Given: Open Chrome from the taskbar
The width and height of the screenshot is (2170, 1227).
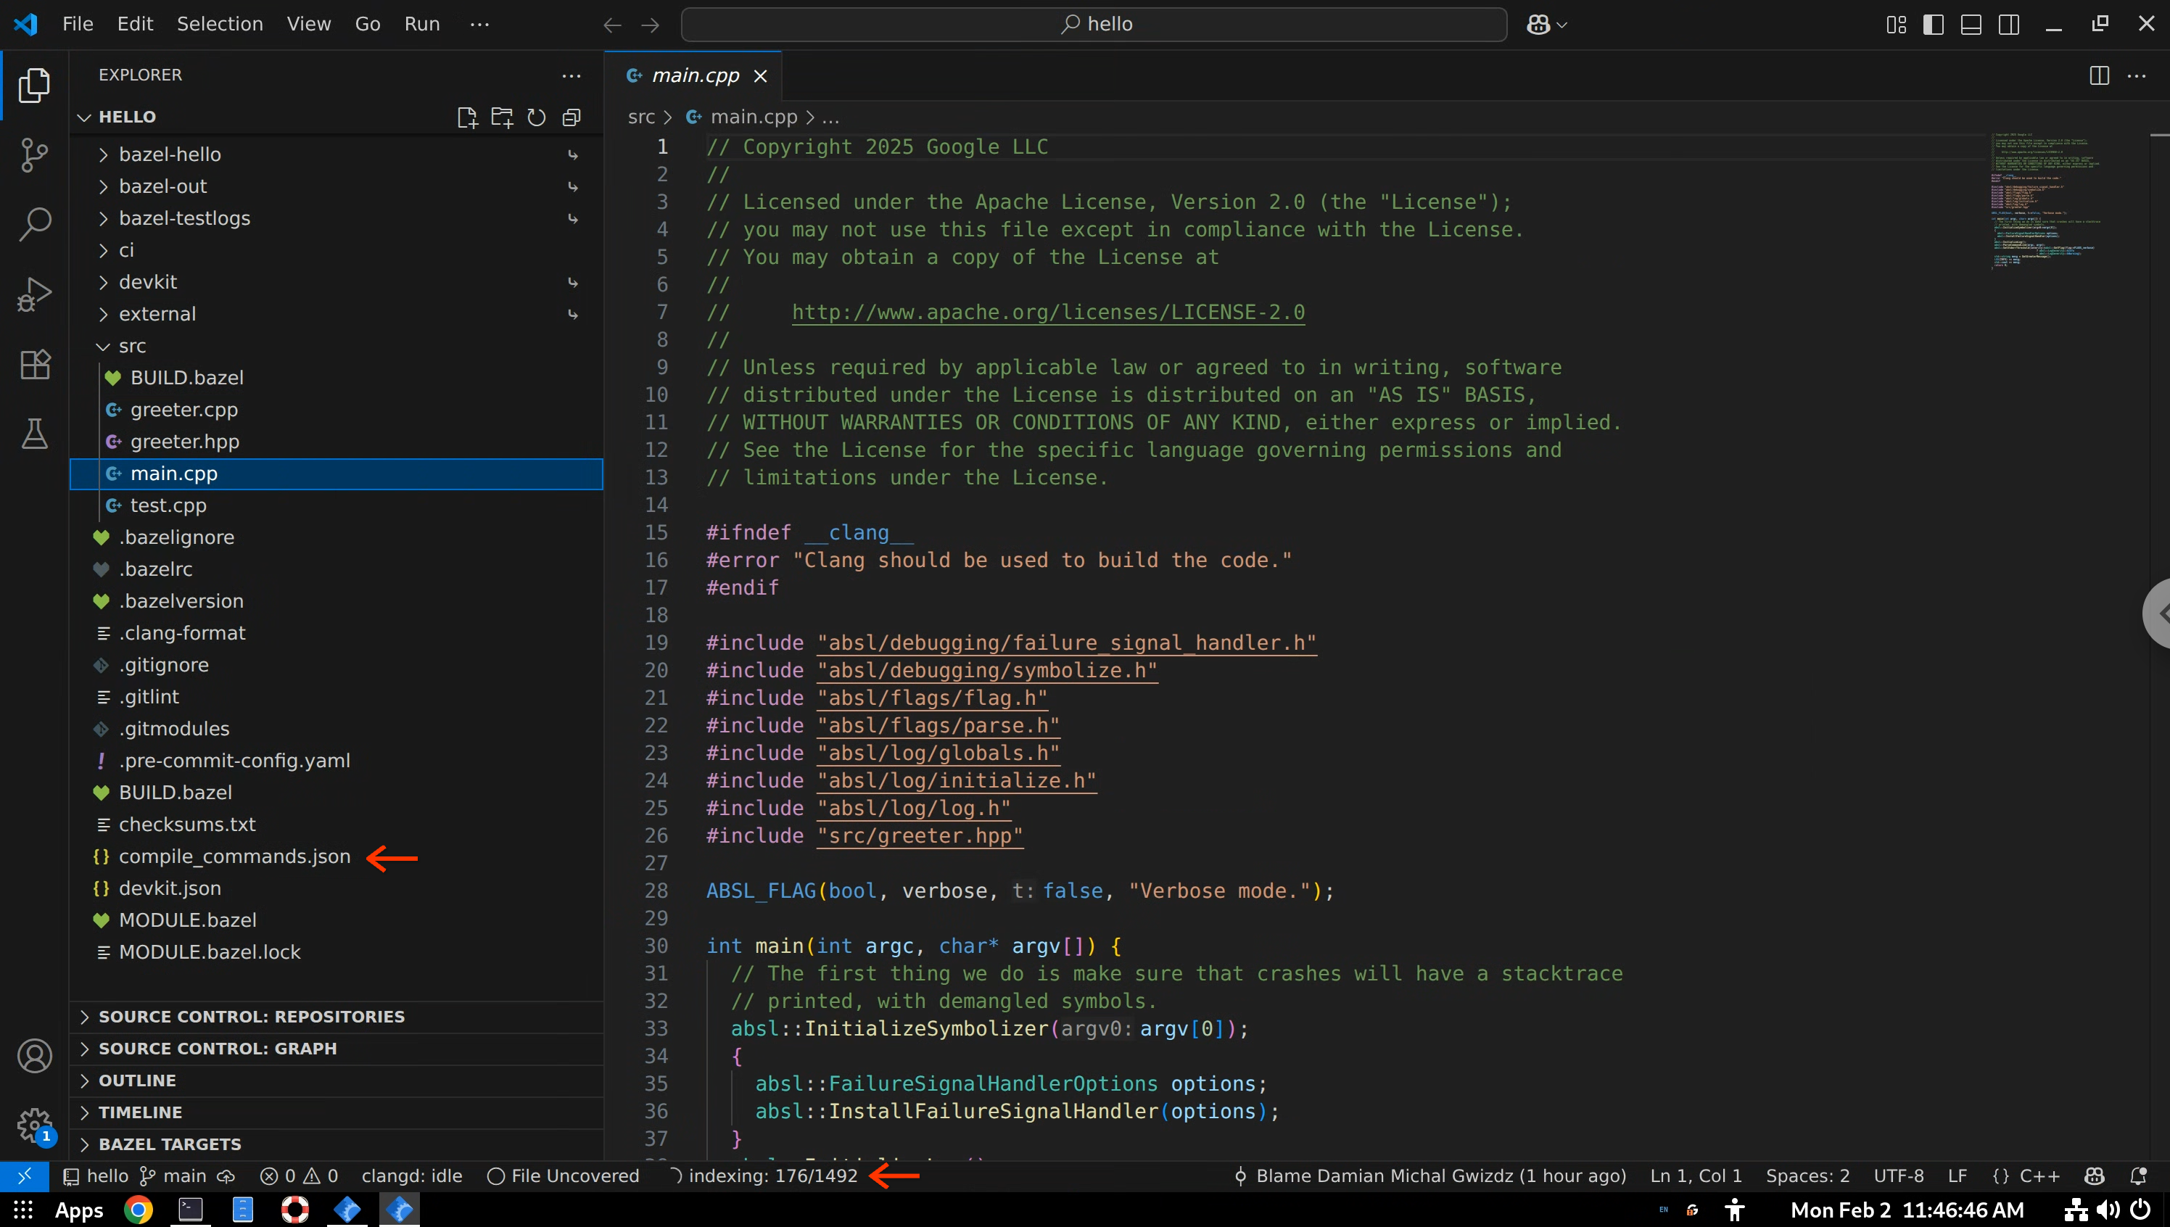Looking at the screenshot, I should 139,1210.
